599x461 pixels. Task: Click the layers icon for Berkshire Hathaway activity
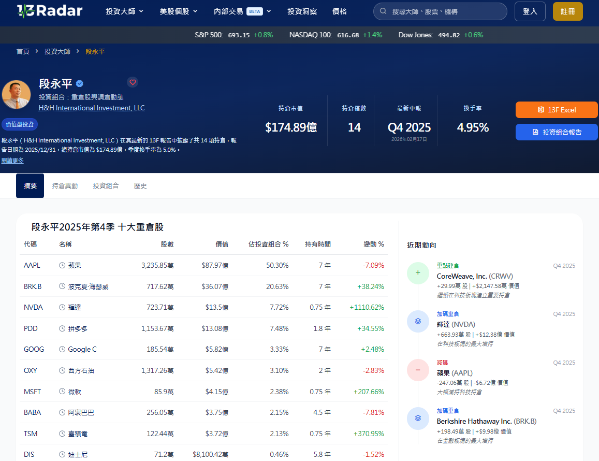pyautogui.click(x=418, y=418)
